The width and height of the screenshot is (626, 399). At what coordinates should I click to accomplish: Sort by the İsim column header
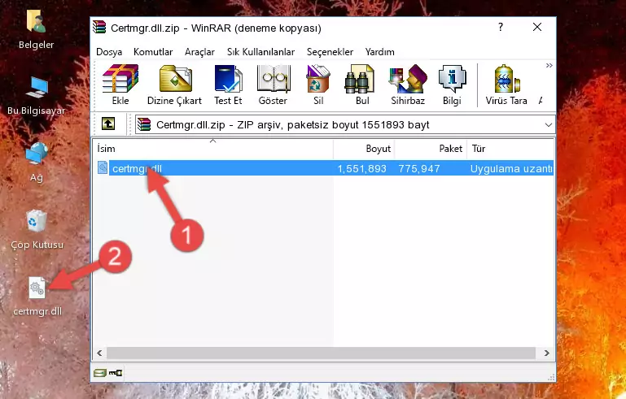pos(213,149)
